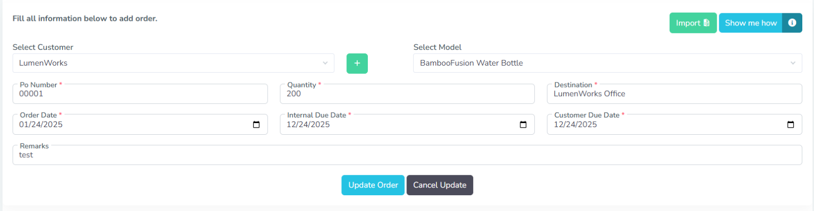Click the Import button
The height and width of the screenshot is (211, 814).
(692, 23)
